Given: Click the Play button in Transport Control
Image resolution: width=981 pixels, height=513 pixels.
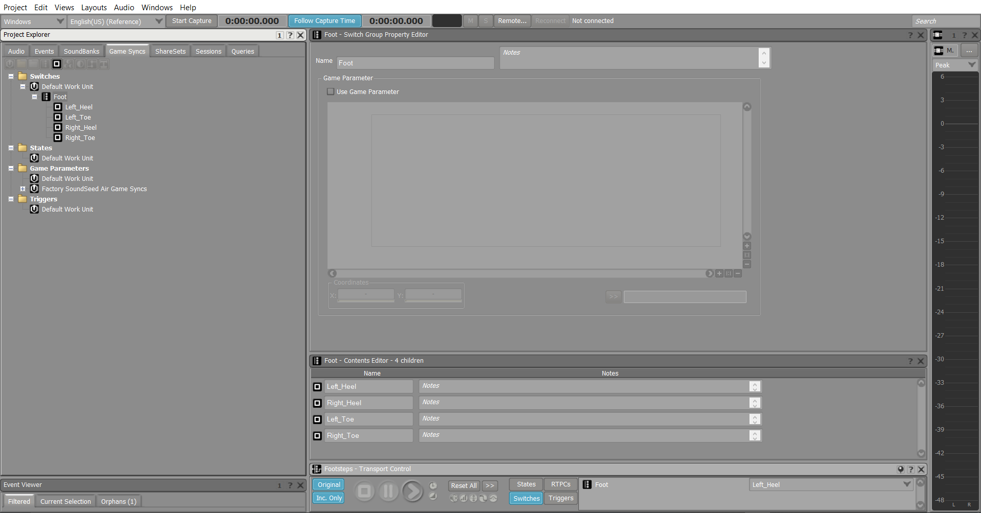Looking at the screenshot, I should pyautogui.click(x=412, y=492).
